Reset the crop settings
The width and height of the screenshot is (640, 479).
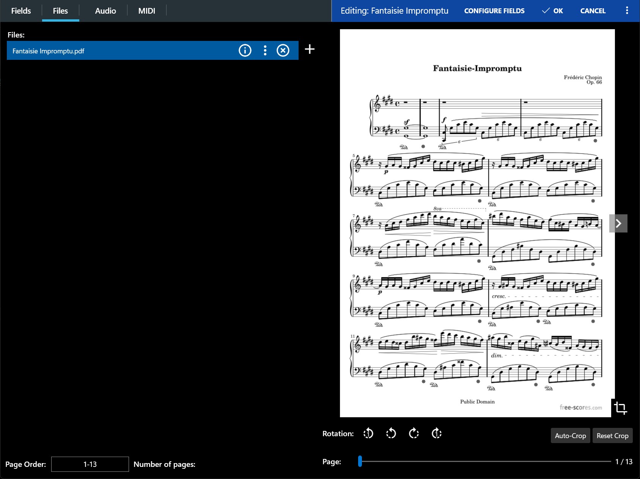click(612, 435)
